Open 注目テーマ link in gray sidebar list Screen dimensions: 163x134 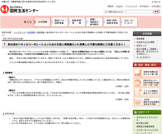pyautogui.click(x=141, y=46)
